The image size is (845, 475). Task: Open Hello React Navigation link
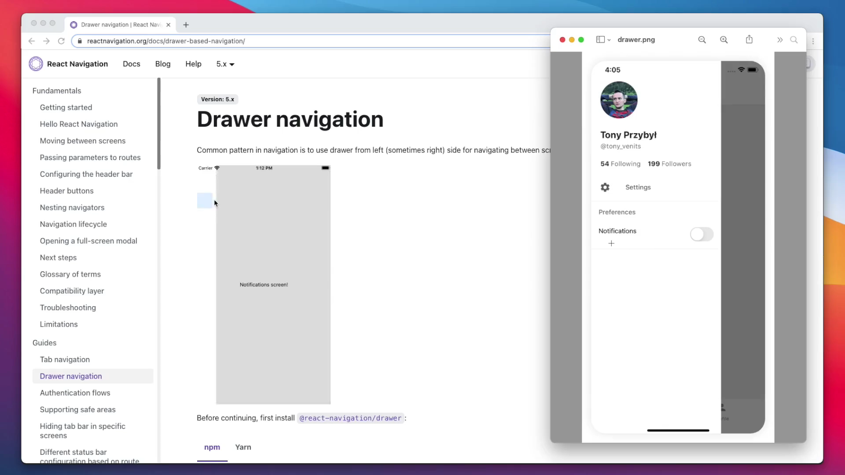79,124
